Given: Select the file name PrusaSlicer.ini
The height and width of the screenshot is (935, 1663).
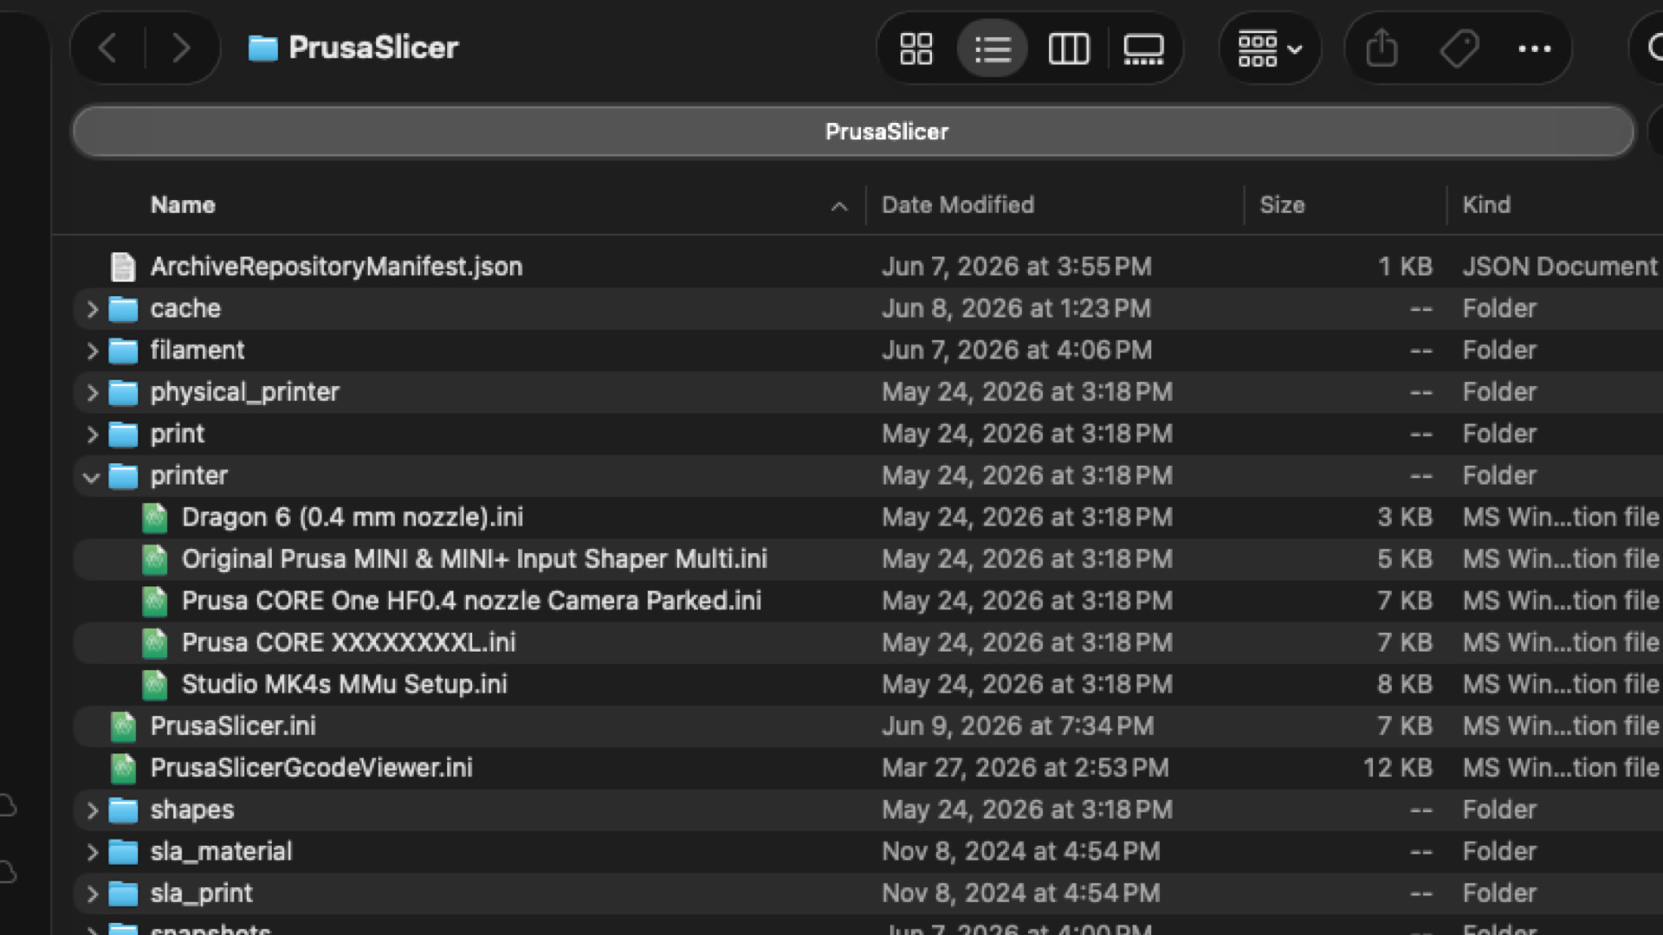Looking at the screenshot, I should [233, 725].
